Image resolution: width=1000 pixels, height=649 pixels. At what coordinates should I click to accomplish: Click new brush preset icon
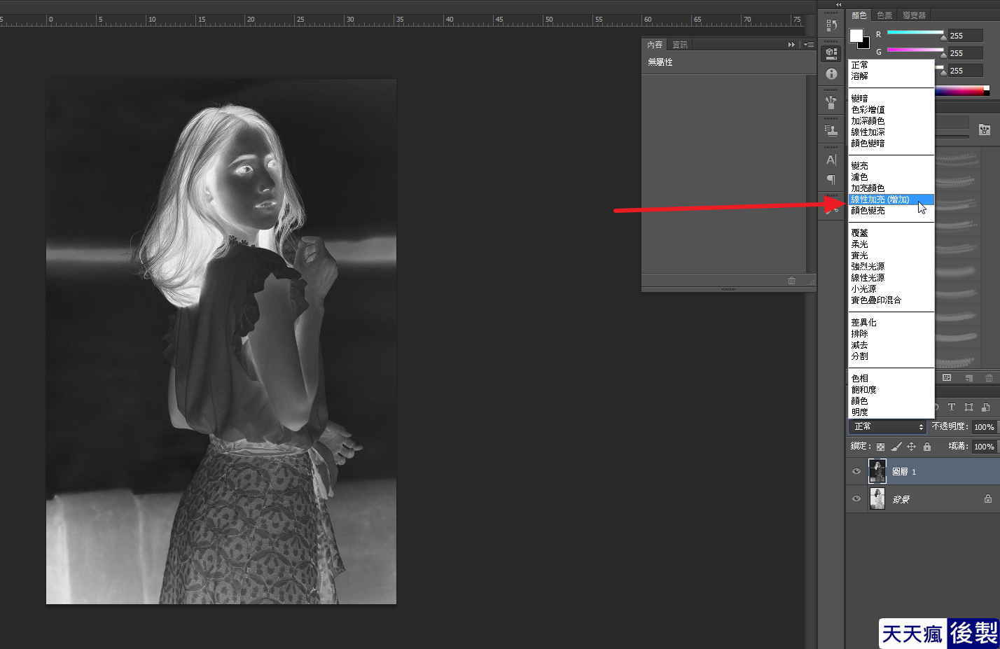[969, 378]
